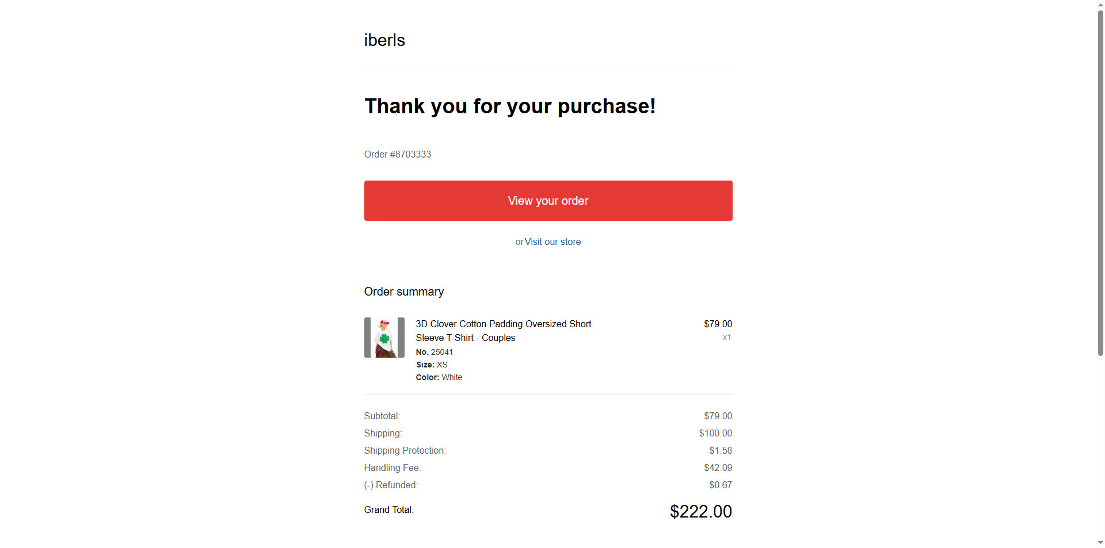Click the Order summary heading
The image size is (1105, 548).
coord(404,292)
